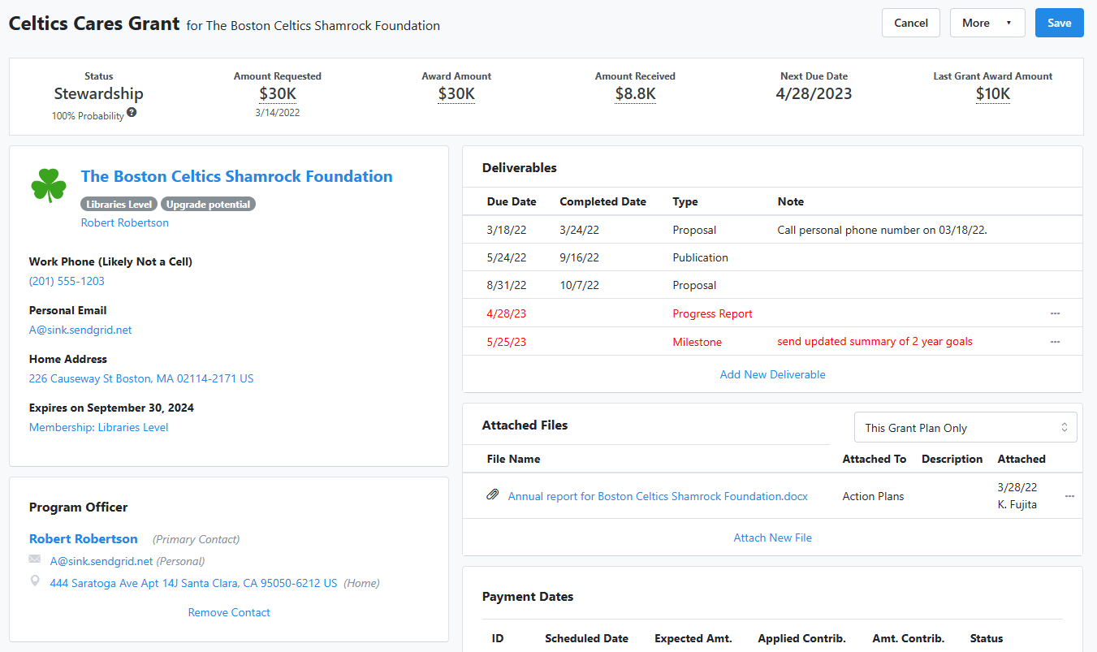
Task: Call the work phone (201) 555-1203
Action: (x=67, y=281)
